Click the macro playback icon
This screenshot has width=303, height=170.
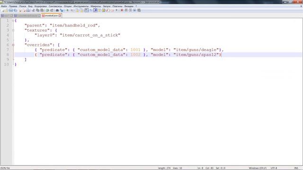(131, 10)
